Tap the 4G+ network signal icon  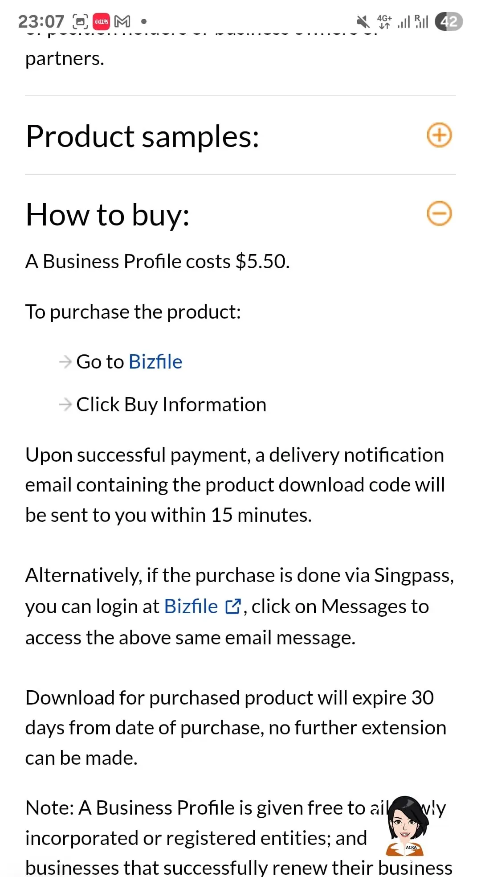[384, 21]
